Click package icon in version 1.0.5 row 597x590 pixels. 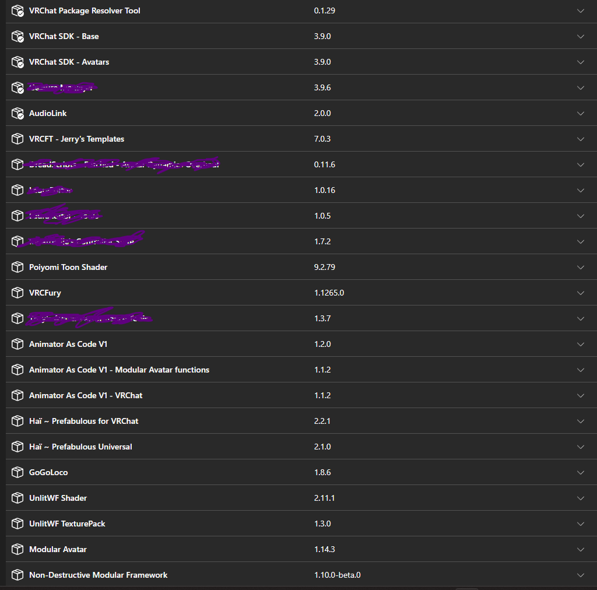[17, 216]
